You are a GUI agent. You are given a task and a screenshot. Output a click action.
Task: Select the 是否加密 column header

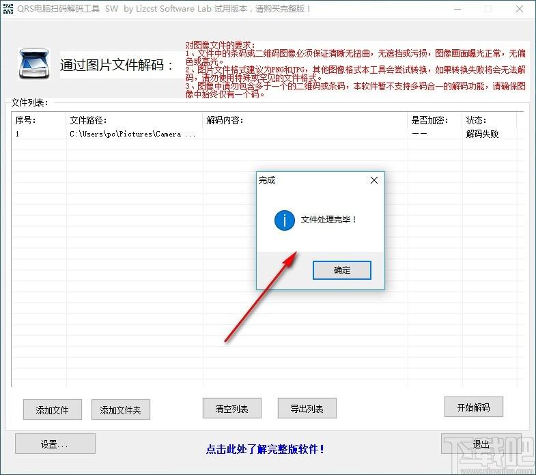(x=435, y=120)
